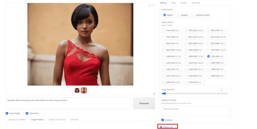Focus the Negative Prompt text field
This screenshot has height=129, width=257.
pyautogui.click(x=195, y=110)
